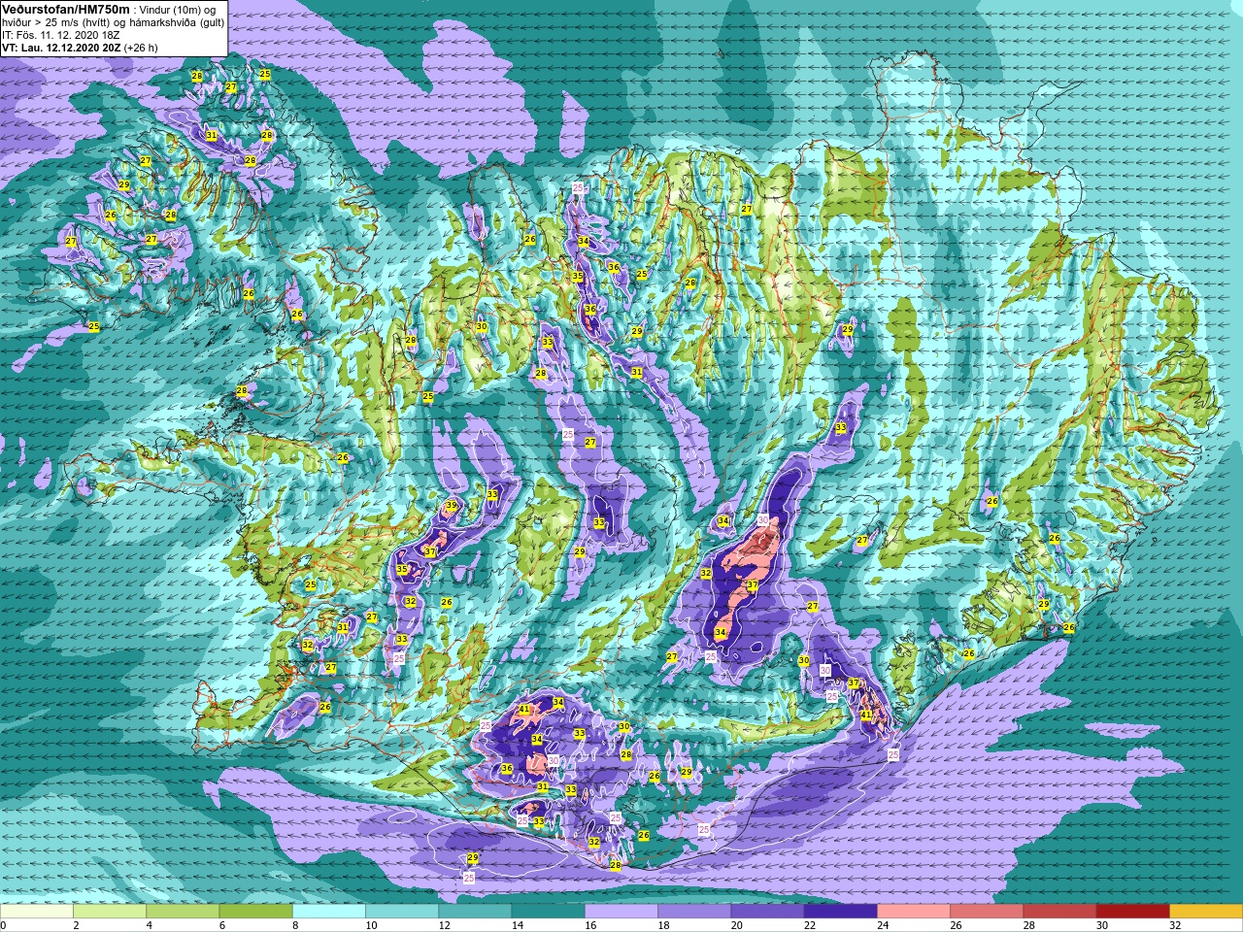This screenshot has width=1243, height=932.
Task: Click the lavender 16–18 m/s legend swatch
Action: coord(621,912)
